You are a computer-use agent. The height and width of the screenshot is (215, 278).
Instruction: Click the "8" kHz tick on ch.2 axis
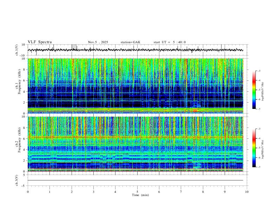(24, 128)
